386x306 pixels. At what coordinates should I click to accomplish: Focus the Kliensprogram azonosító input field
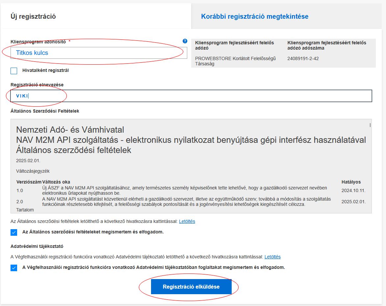[x=99, y=53]
